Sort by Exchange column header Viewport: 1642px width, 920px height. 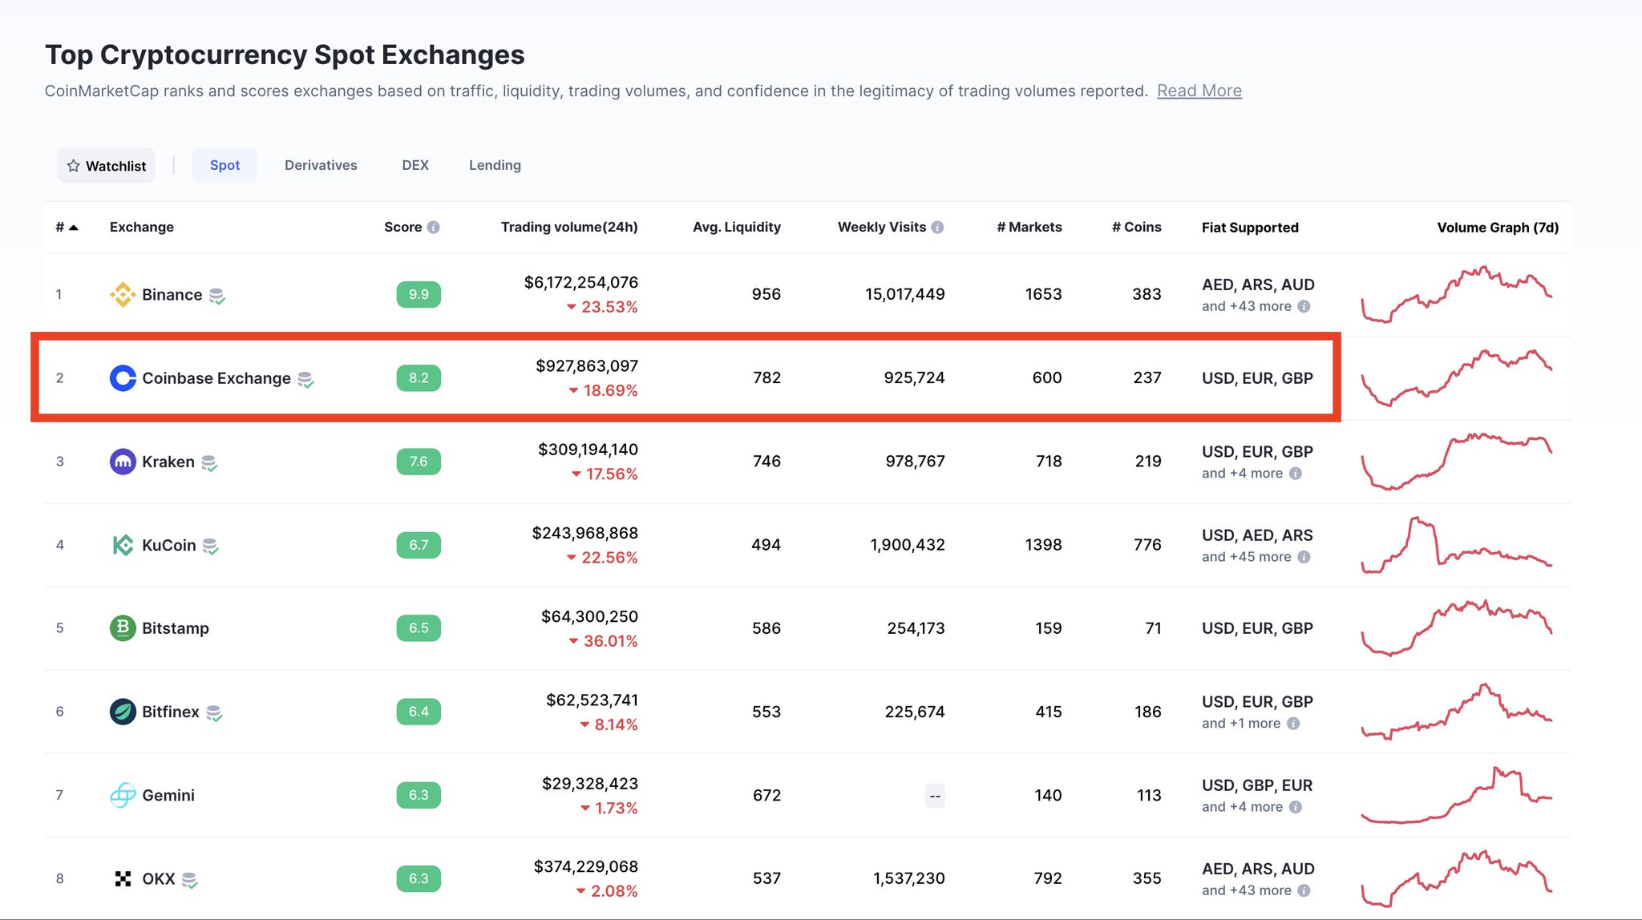coord(142,227)
